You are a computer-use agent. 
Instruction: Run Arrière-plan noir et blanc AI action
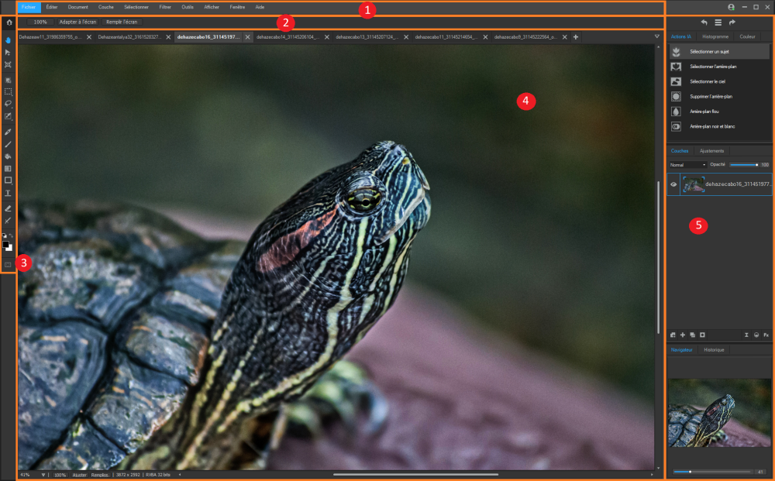point(719,126)
